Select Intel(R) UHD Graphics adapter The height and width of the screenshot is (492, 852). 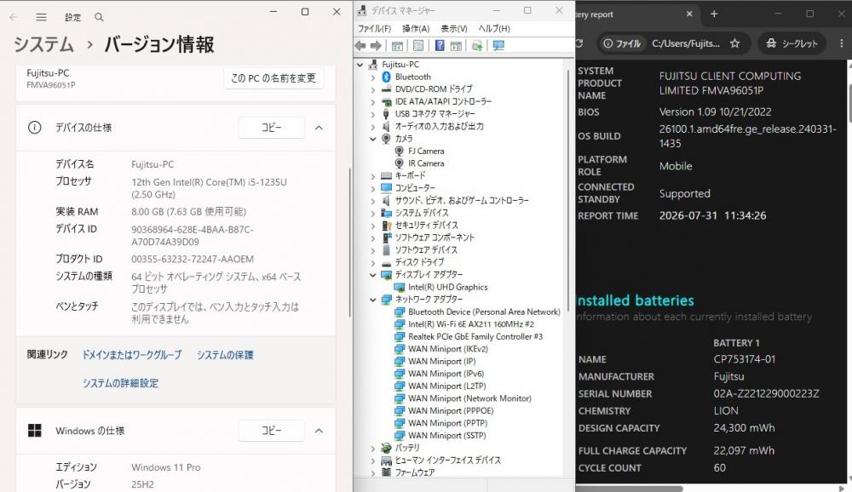tap(448, 287)
